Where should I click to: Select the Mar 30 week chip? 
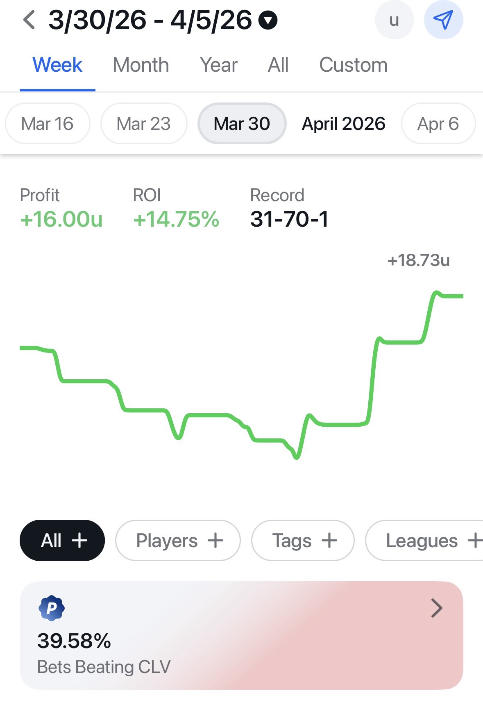coord(242,124)
